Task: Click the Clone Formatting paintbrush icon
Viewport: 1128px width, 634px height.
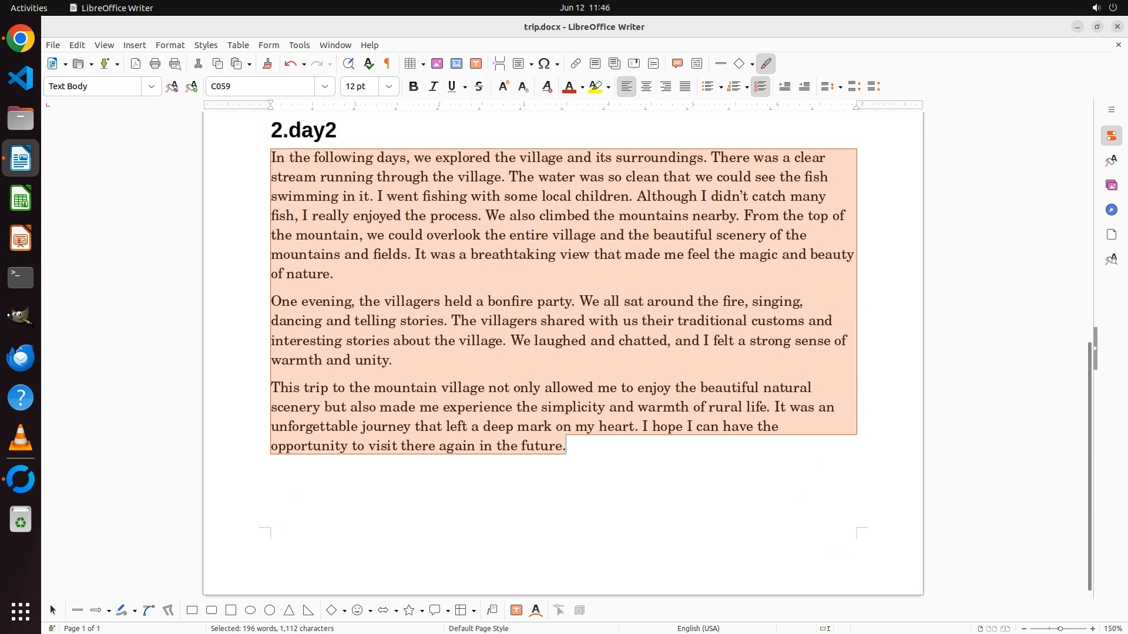Action: 267,63
